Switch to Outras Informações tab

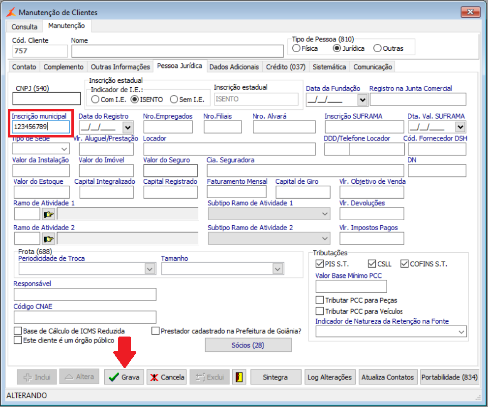pyautogui.click(x=120, y=67)
